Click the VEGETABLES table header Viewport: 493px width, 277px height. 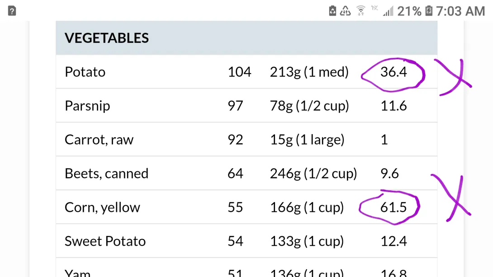(107, 38)
